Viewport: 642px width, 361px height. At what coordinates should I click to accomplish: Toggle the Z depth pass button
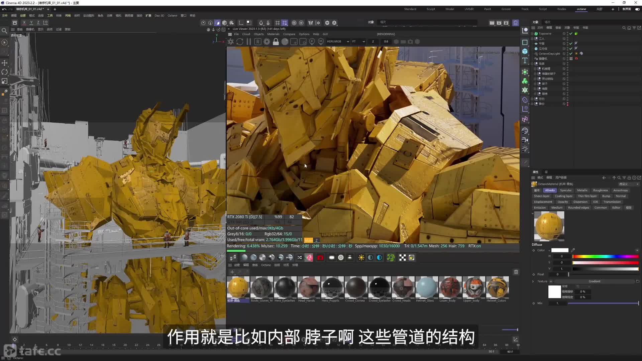[x=316, y=240]
